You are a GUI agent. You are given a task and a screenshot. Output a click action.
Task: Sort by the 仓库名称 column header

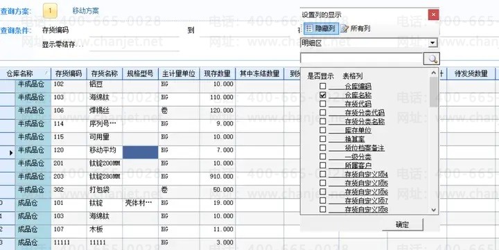tap(26, 74)
